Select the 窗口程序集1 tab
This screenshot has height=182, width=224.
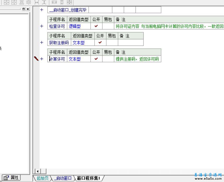pos(89,178)
